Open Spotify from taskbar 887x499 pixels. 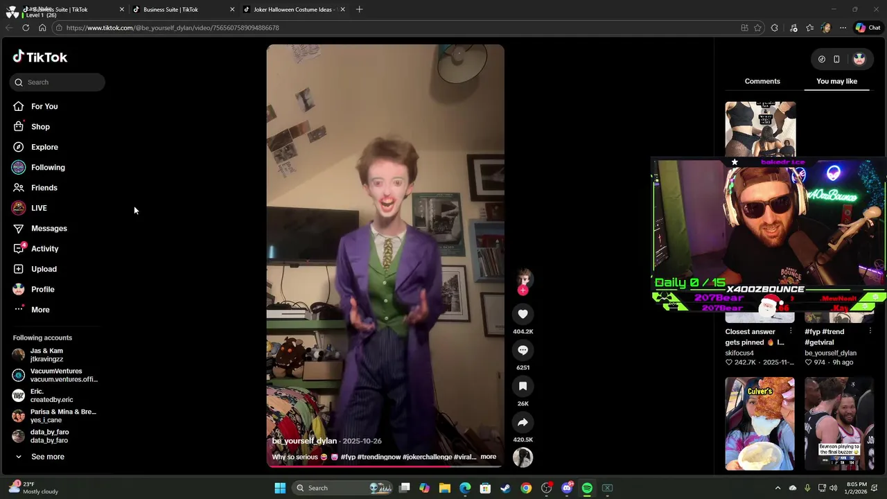(587, 488)
